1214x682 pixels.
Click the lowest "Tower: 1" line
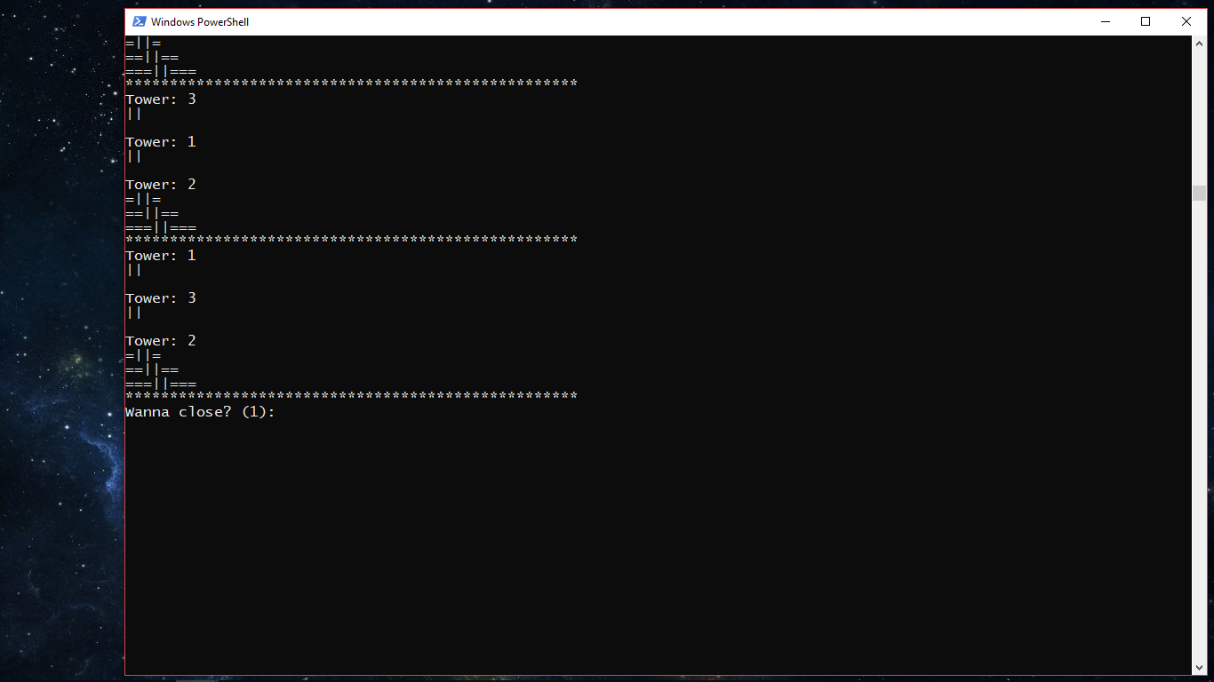coord(161,255)
